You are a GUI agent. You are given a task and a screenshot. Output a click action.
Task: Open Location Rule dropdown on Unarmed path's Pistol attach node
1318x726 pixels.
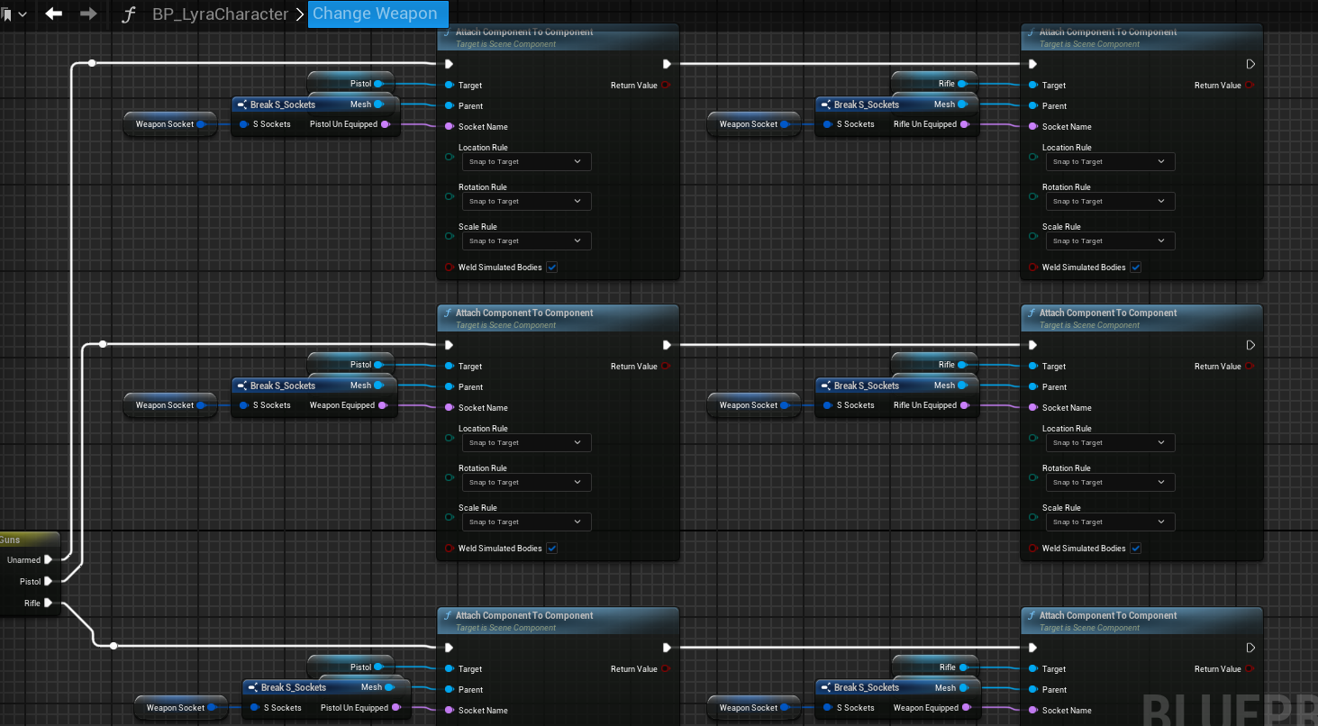pyautogui.click(x=527, y=162)
